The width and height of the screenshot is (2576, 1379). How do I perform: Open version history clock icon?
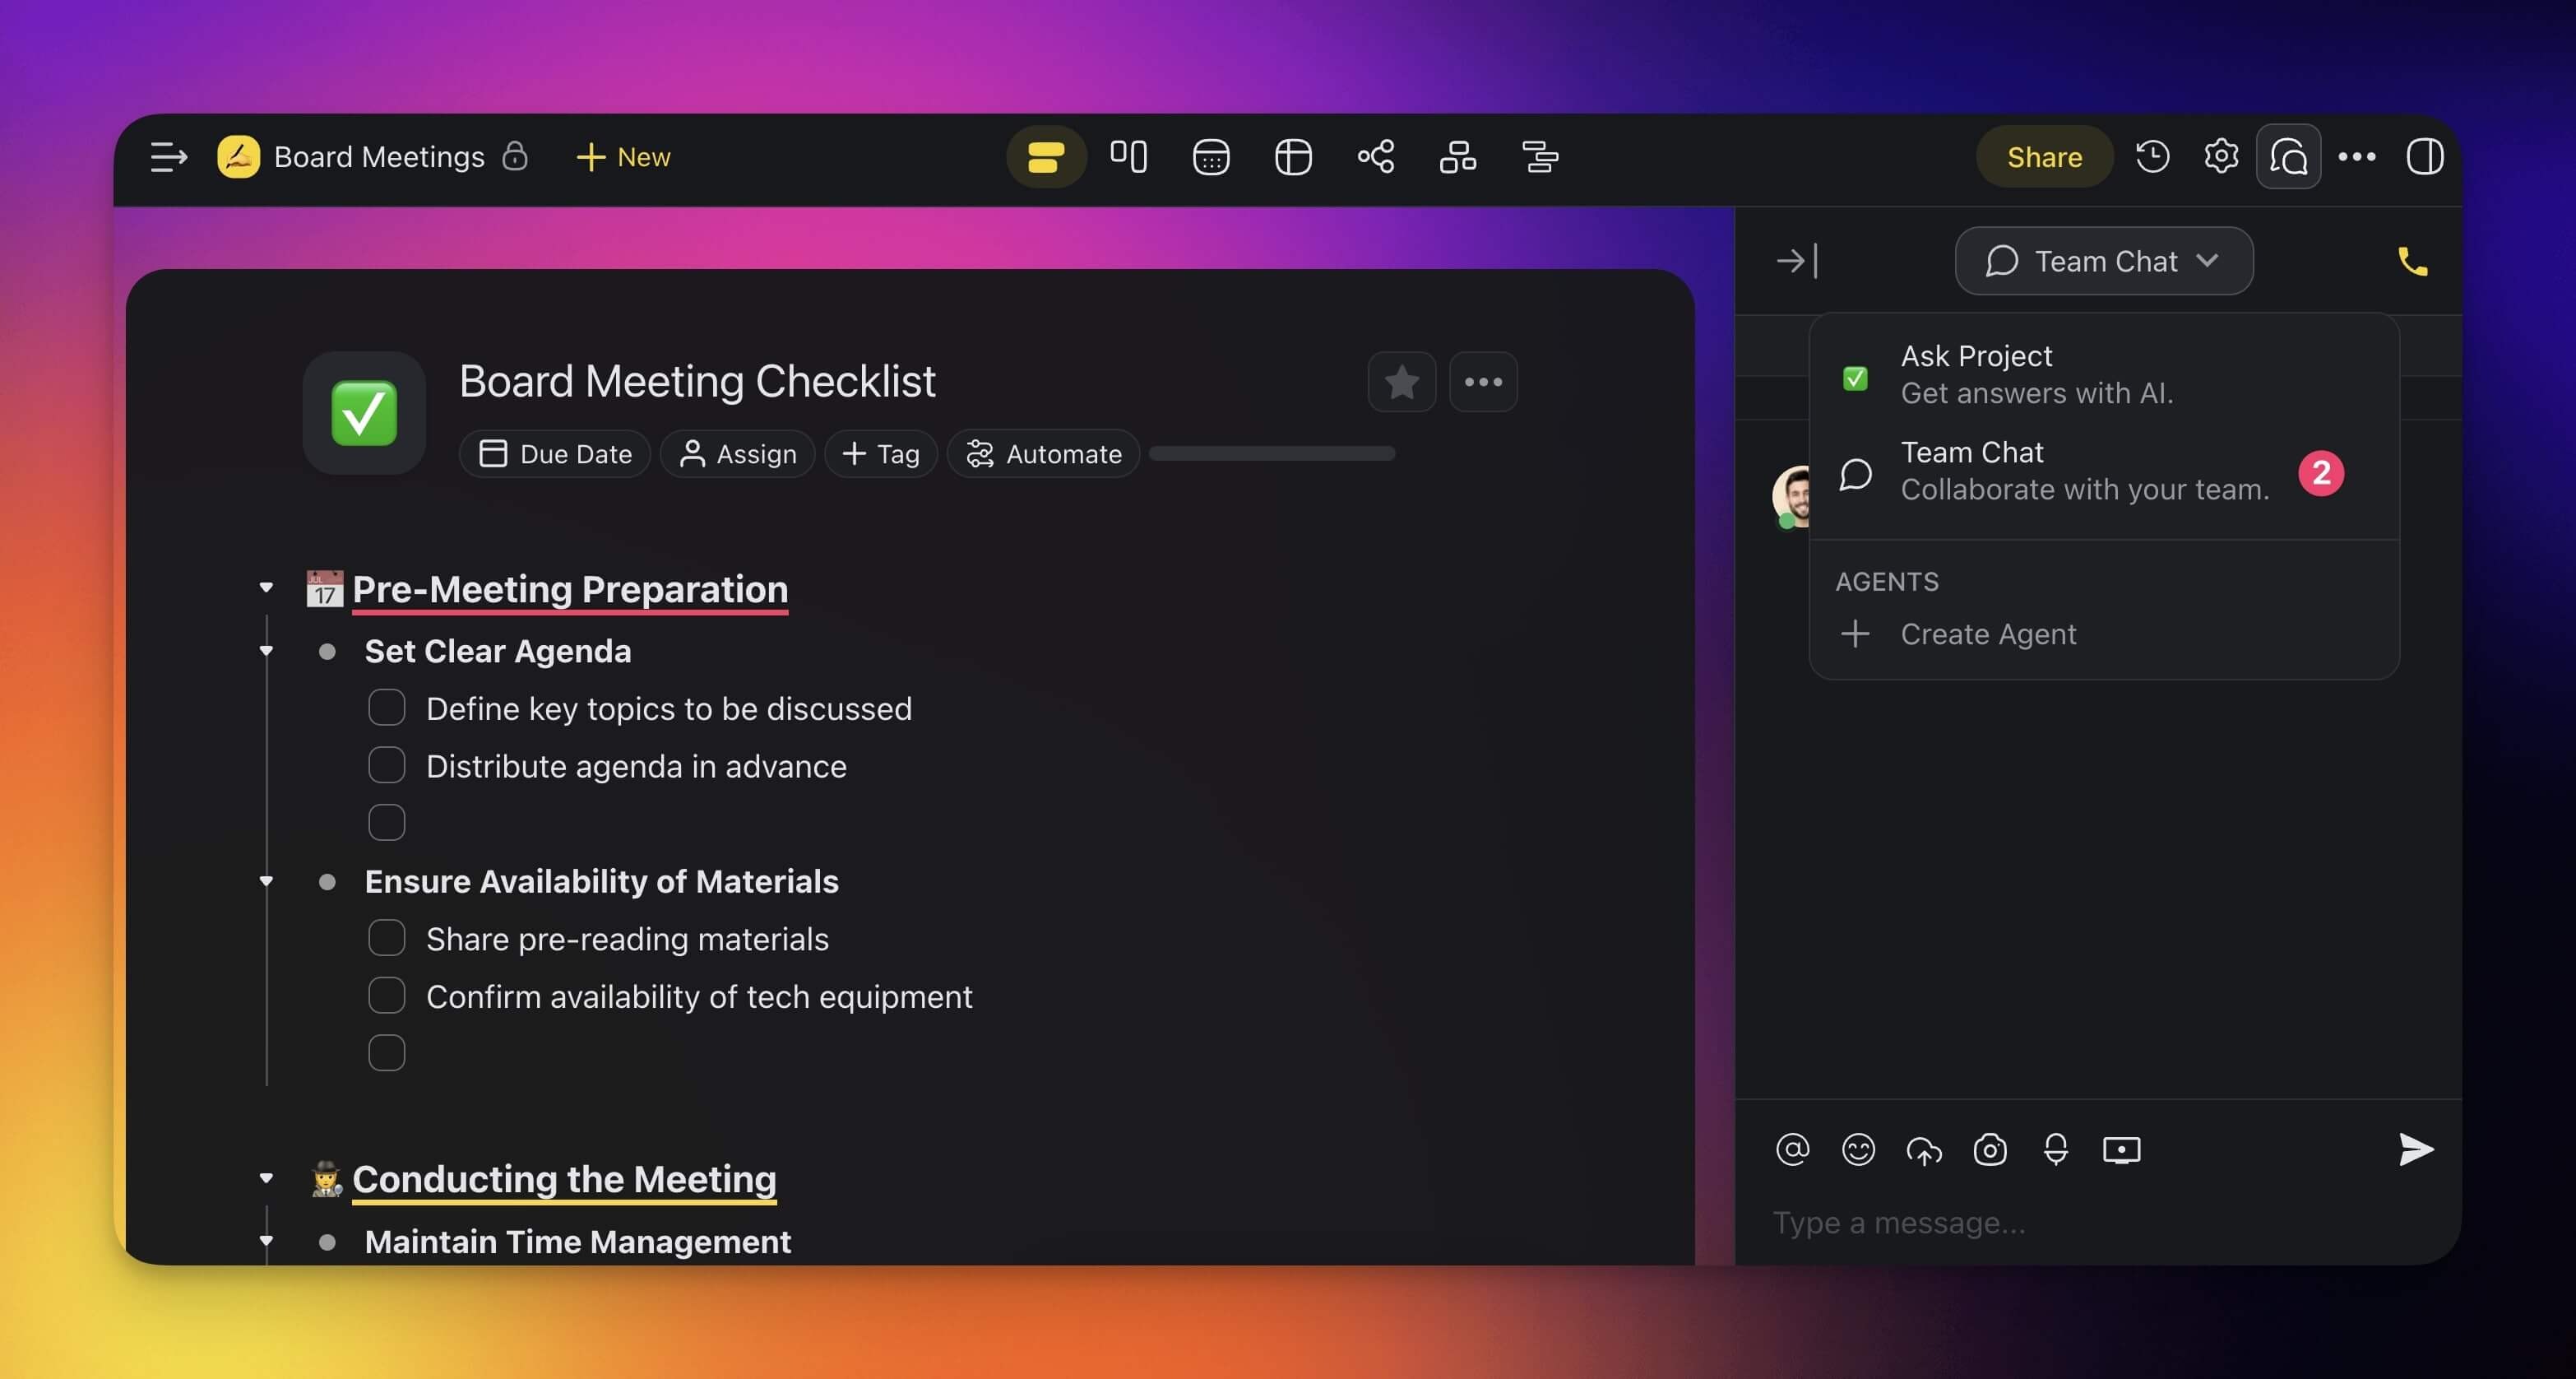click(2152, 157)
